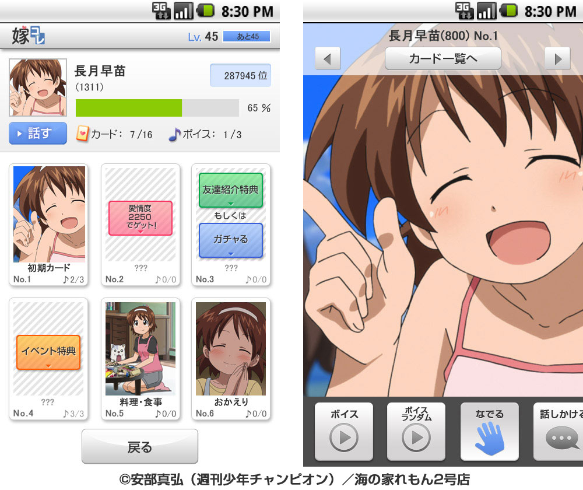Tap the 3G network icon in left screen status bar
Screen dimensions: 583x490
click(161, 10)
